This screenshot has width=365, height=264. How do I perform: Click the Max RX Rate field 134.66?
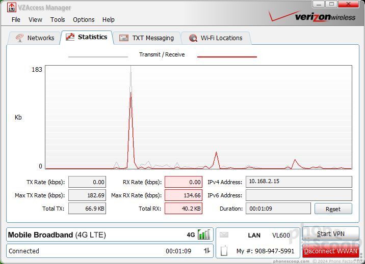tap(184, 195)
